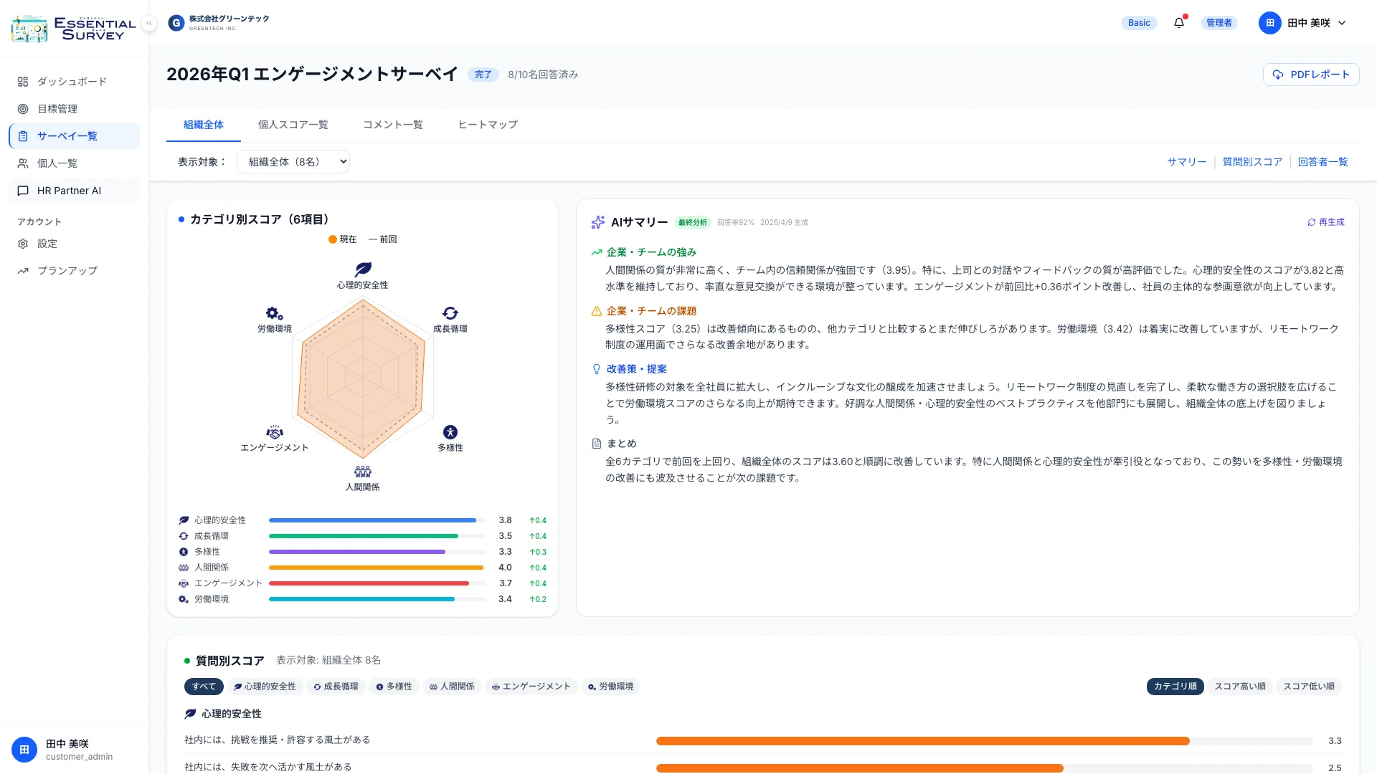The width and height of the screenshot is (1377, 774).
Task: Click the 田中 美咲 profile card at sidebar bottom
Action: click(x=75, y=750)
